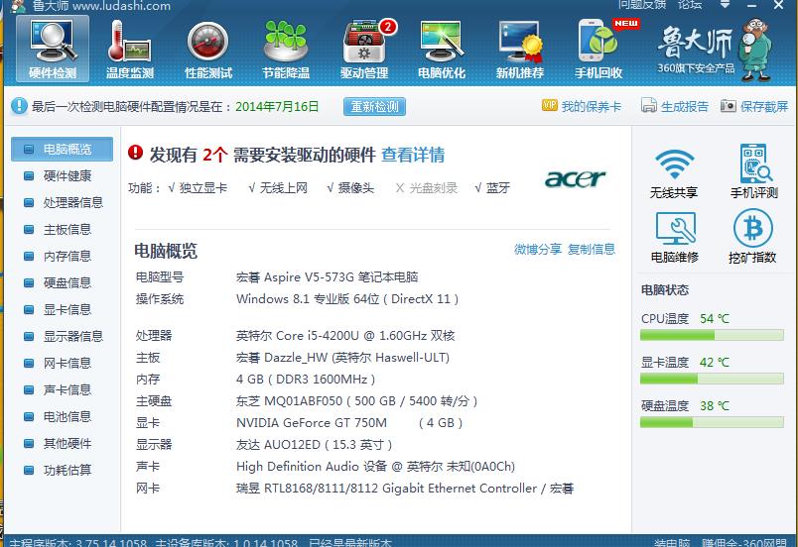
Task: Click the √ 独立显卡 feature label
Action: pos(198,188)
